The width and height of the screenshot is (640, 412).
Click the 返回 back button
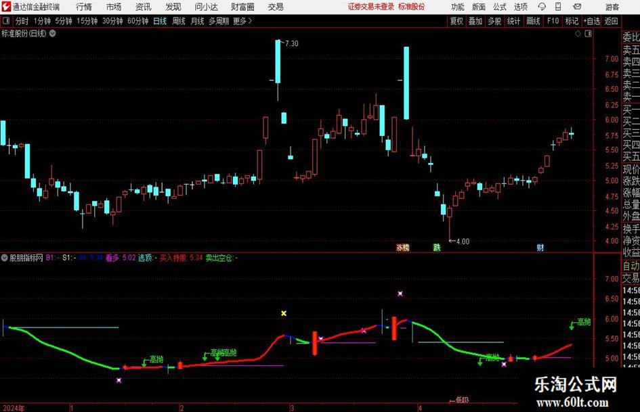pyautogui.click(x=612, y=21)
